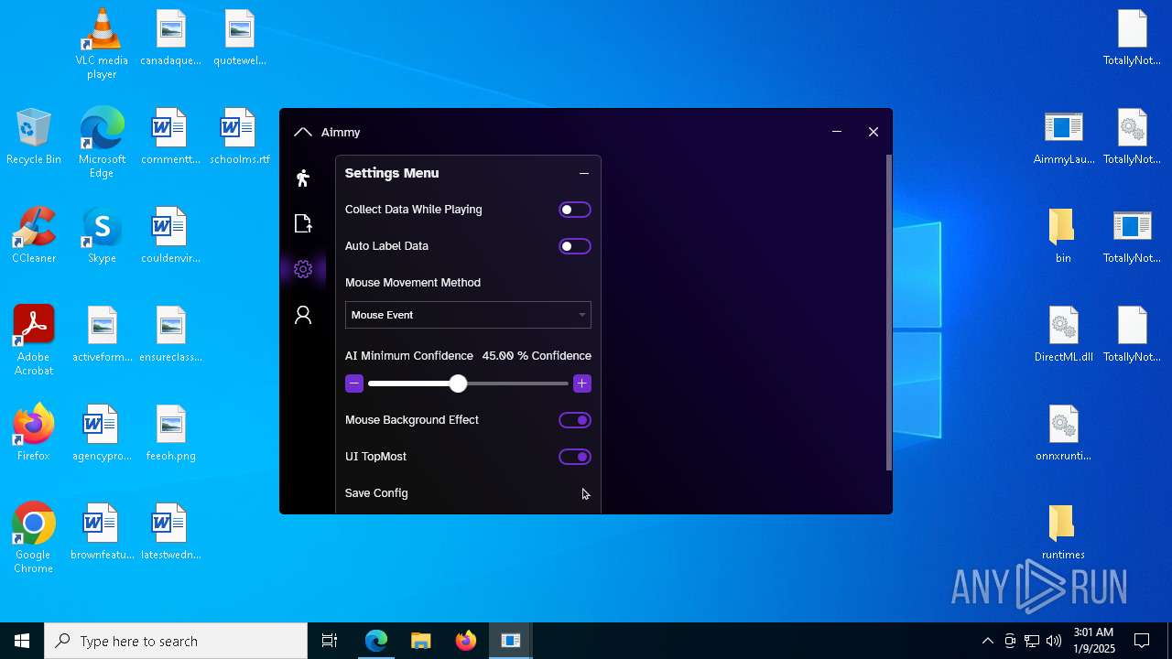The height and width of the screenshot is (659, 1172).
Task: Click the Aimmy window vertical scrollbar
Action: click(888, 313)
